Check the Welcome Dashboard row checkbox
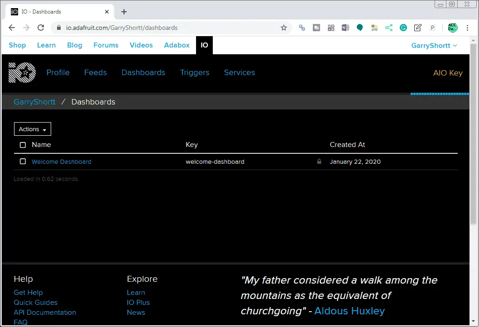This screenshot has width=479, height=327. (23, 161)
